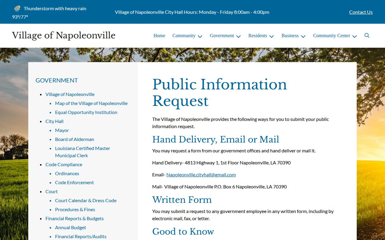This screenshot has height=240, width=385.
Task: Open Court Calendar & Dress Code link
Action: coord(86,200)
